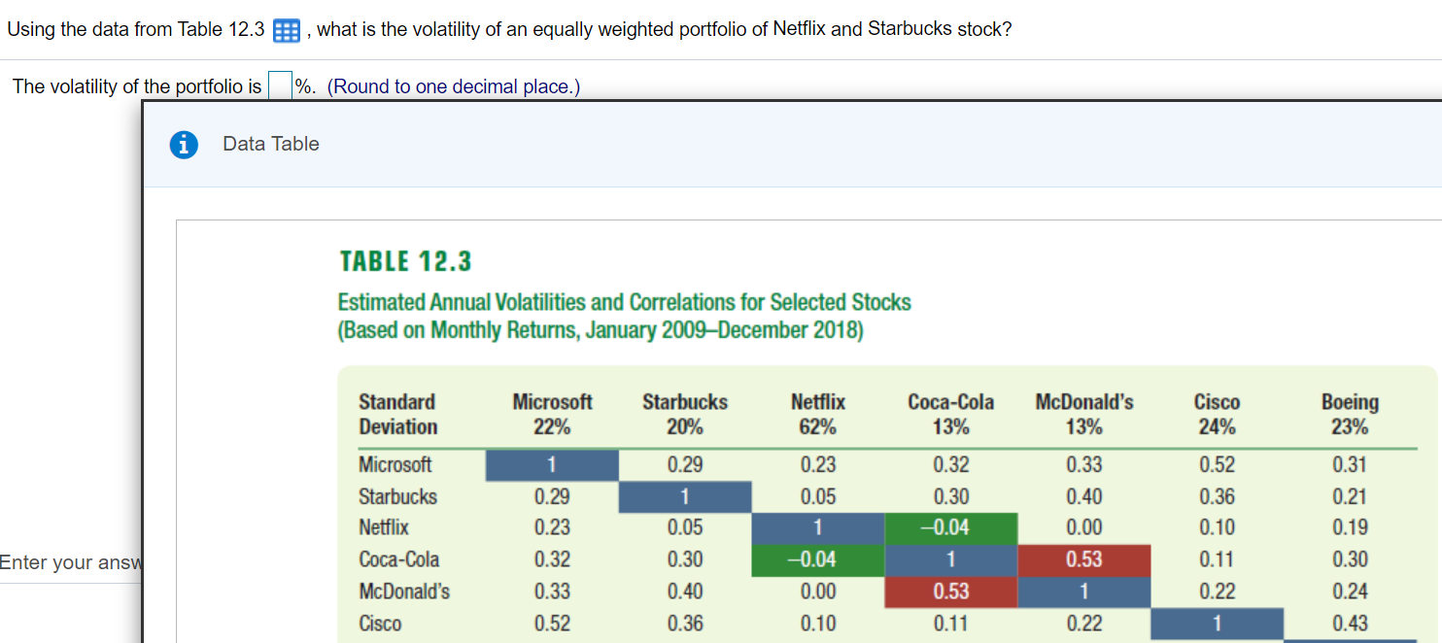Click the Boeing column header
This screenshot has height=643, width=1442.
click(1350, 401)
